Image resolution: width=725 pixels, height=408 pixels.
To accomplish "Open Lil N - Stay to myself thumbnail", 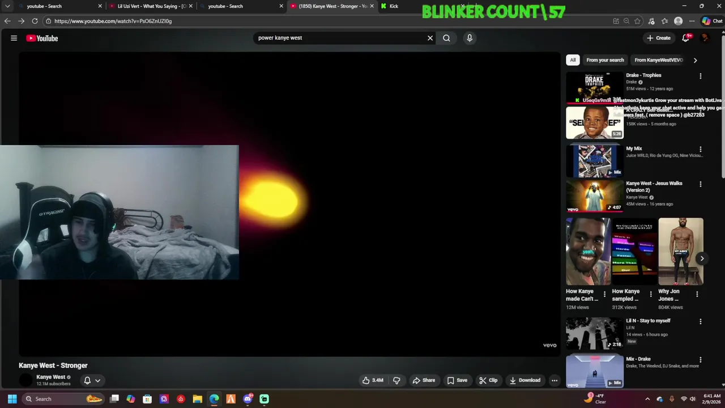I will tap(595, 333).
